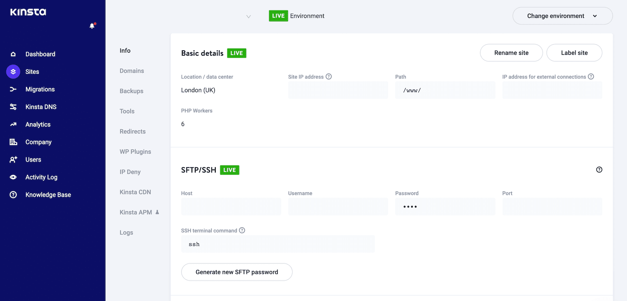Viewport: 627px width, 301px height.
Task: View the Site IP address tooltip icon
Action: coord(329,76)
